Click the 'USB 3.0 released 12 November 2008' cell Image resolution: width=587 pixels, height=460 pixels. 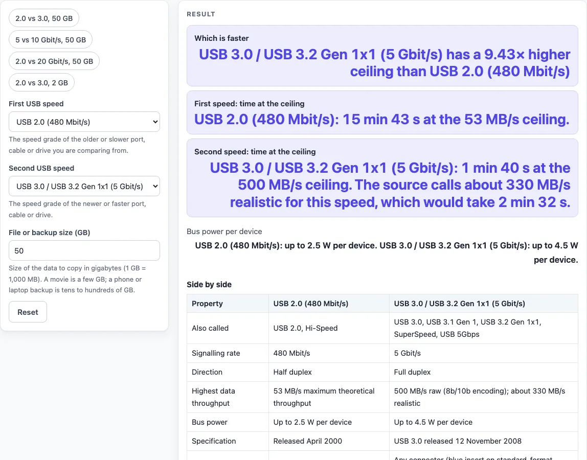[x=484, y=441]
